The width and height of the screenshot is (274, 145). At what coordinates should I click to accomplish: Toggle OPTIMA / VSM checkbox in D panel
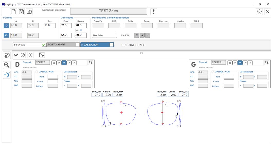click(x=36, y=72)
